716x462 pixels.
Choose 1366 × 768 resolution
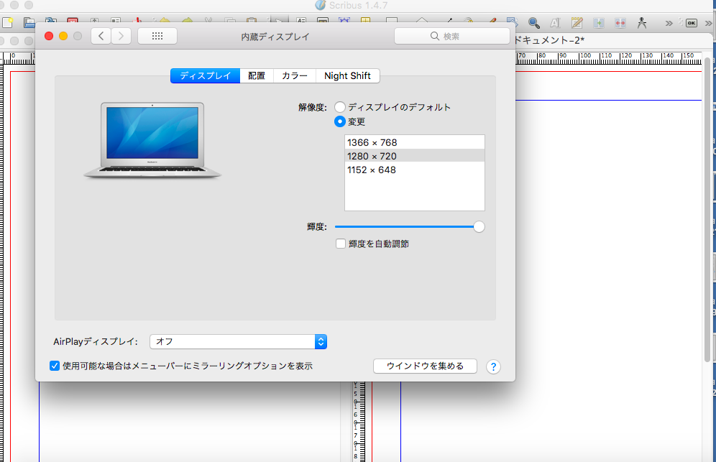[x=415, y=142]
